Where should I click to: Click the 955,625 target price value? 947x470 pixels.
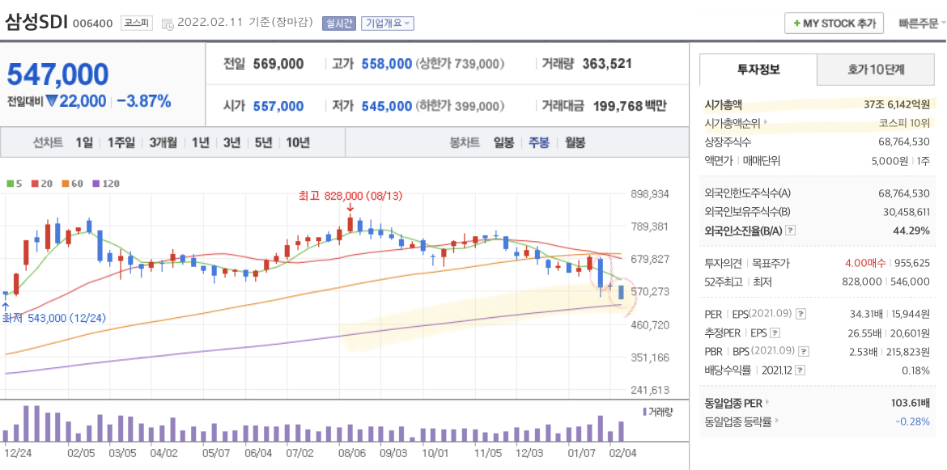tap(911, 263)
